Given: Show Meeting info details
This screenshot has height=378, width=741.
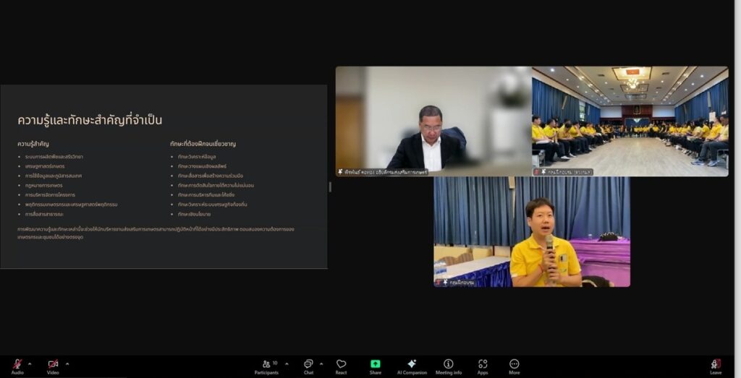Looking at the screenshot, I should click(448, 365).
